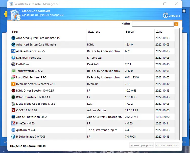Select the qBittorrent icon
The width and height of the screenshot is (190, 153).
[13, 130]
